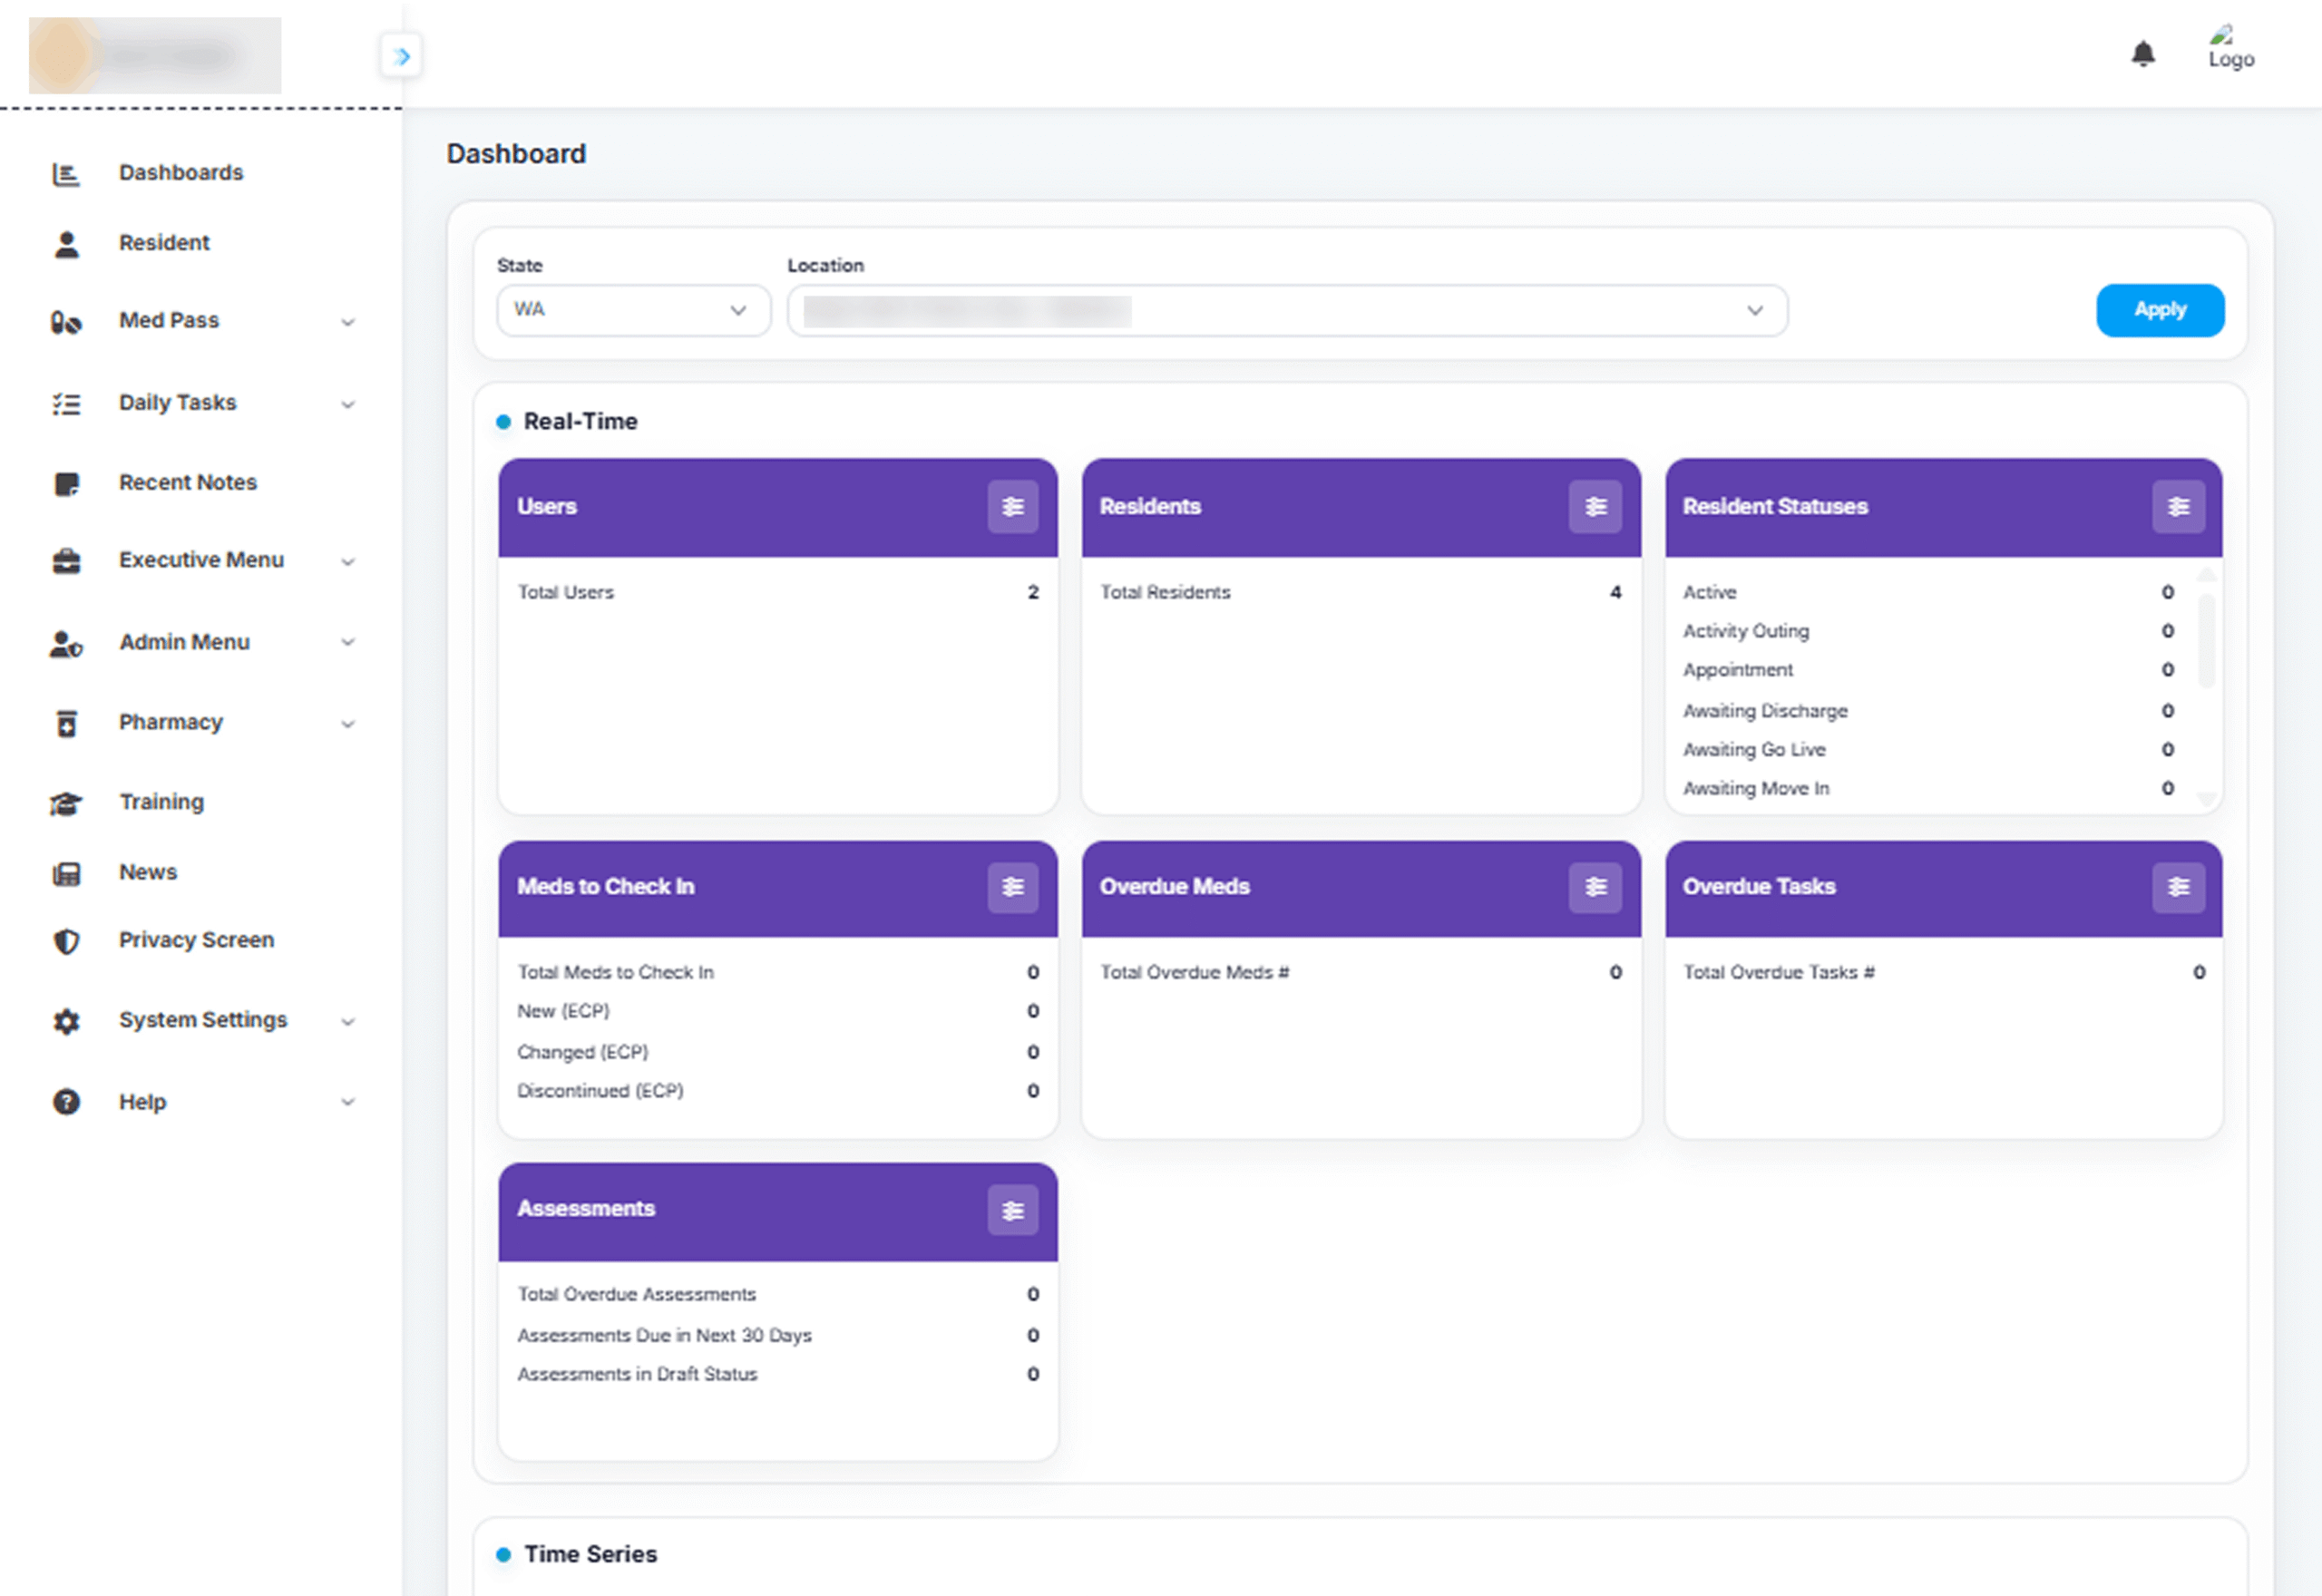Open the State dropdown showing WA

pyautogui.click(x=633, y=310)
